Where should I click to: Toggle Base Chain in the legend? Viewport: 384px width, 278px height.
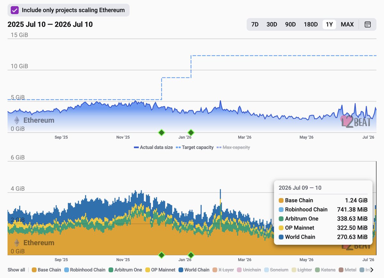tap(46, 270)
